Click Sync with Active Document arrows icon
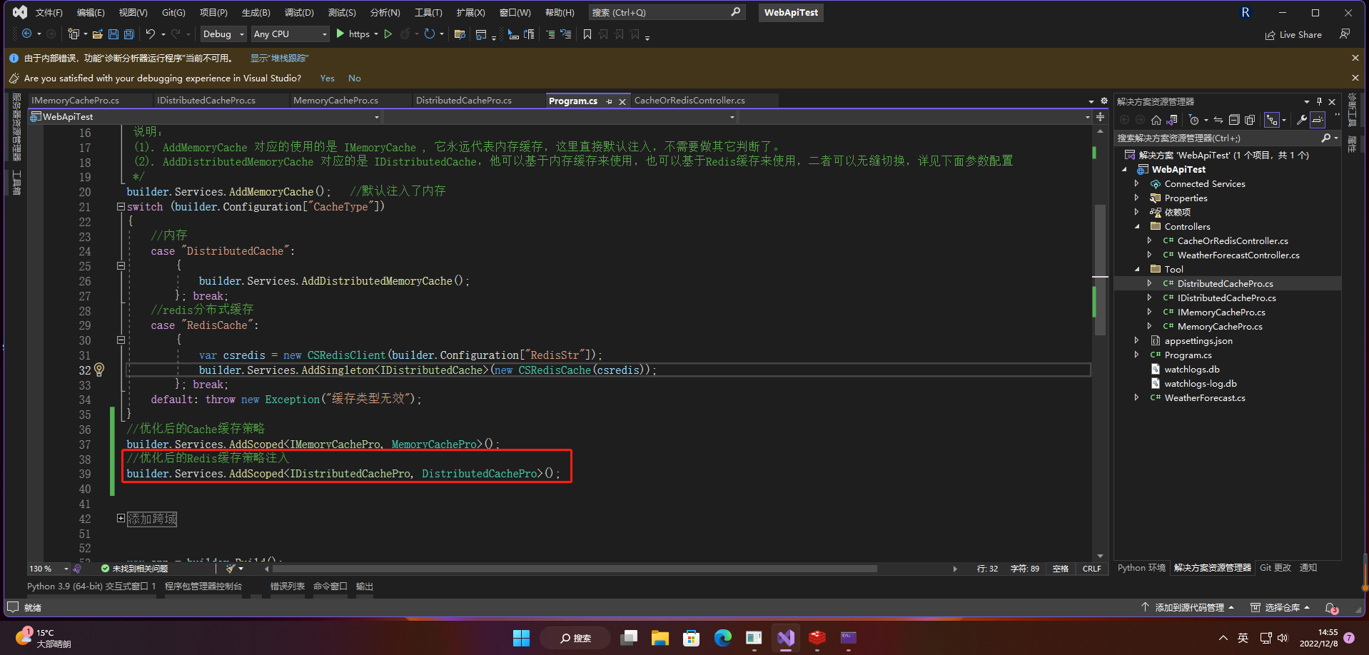The image size is (1369, 655). point(1218,120)
